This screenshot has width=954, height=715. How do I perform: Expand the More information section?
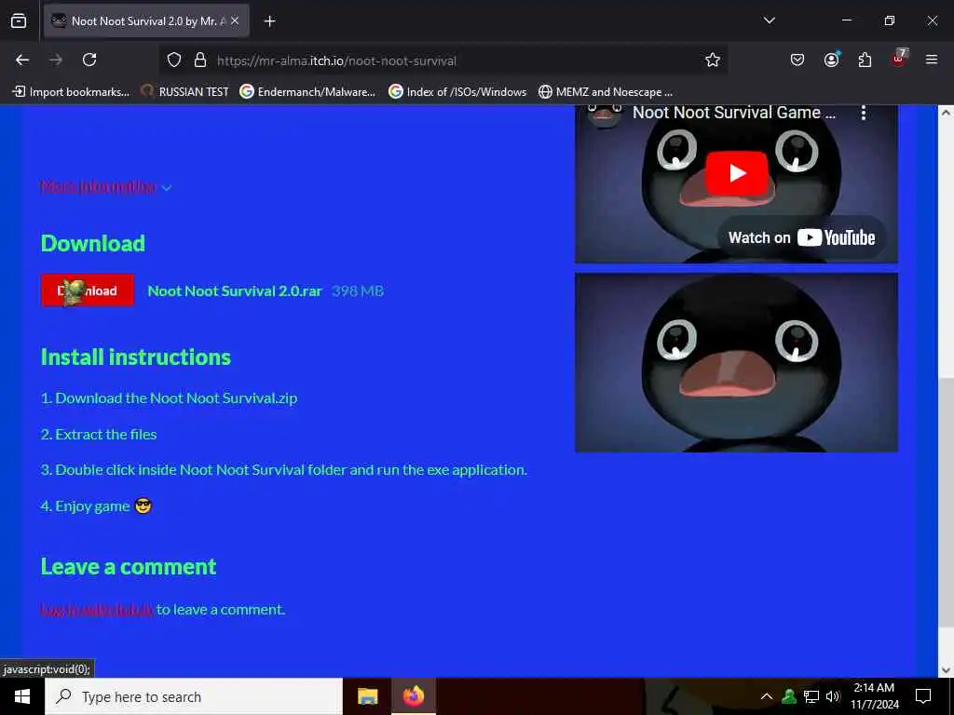click(x=106, y=186)
